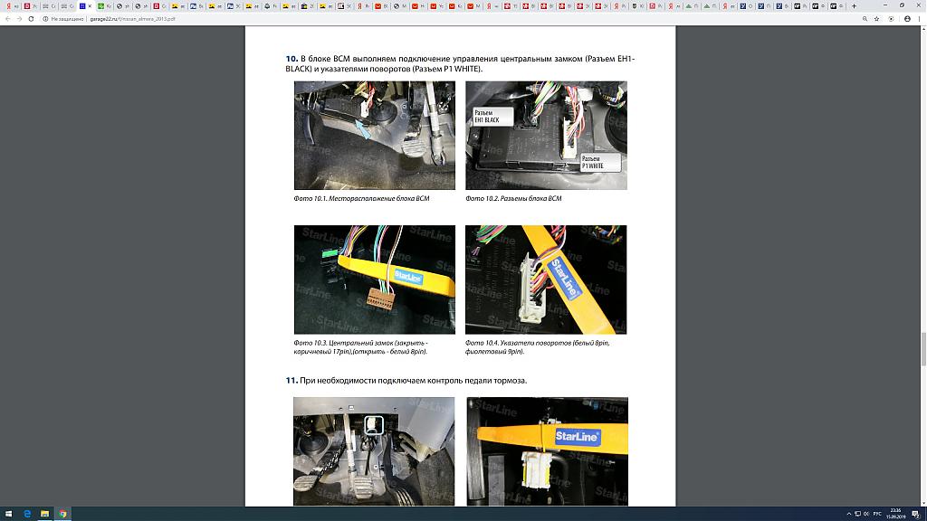Open File Explorer from the taskbar
This screenshot has height=521, width=927.
pos(44,514)
